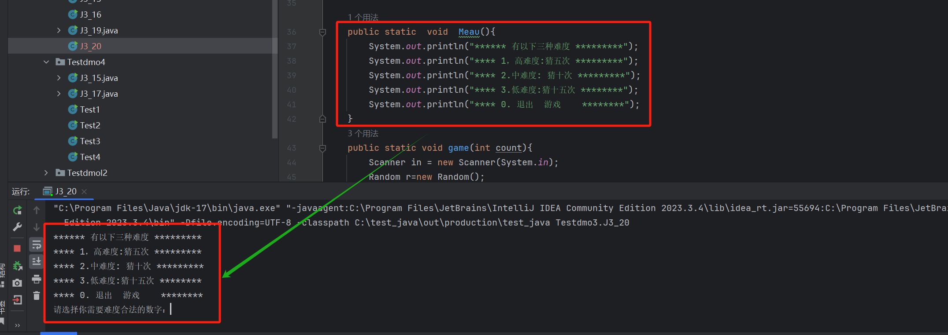The width and height of the screenshot is (948, 335).
Task: Move down the stack trace arrow
Action: point(37,227)
